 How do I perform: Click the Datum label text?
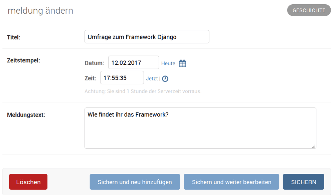(94, 63)
